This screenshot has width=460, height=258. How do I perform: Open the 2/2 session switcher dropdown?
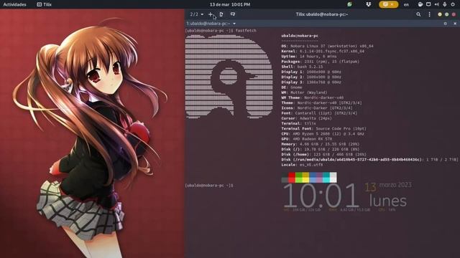(196, 14)
